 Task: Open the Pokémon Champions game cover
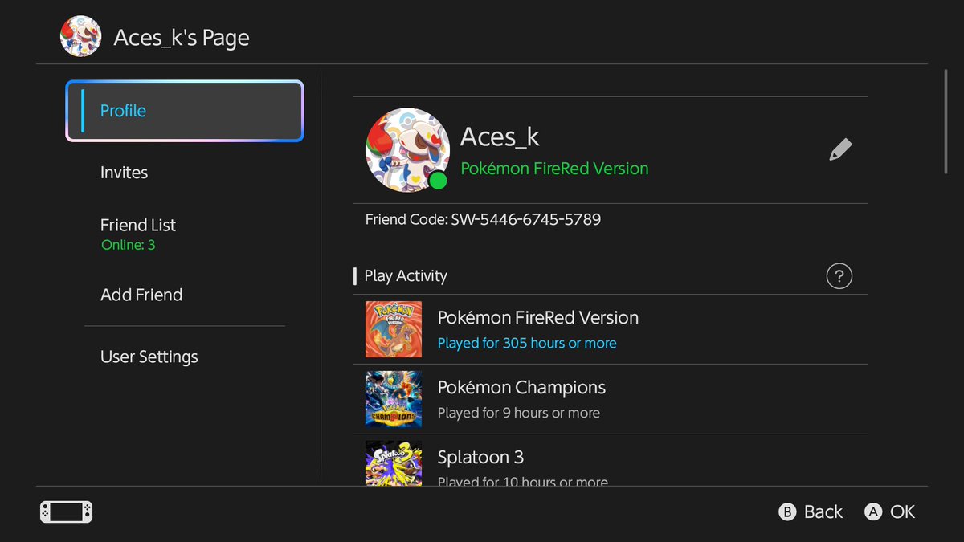[x=394, y=399]
